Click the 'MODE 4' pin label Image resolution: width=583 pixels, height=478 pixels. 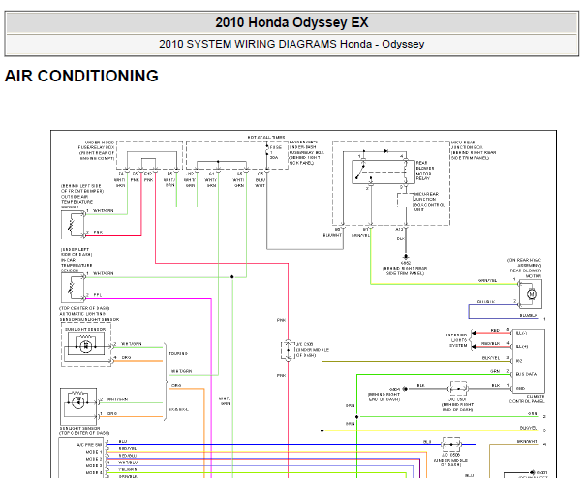[94, 473]
